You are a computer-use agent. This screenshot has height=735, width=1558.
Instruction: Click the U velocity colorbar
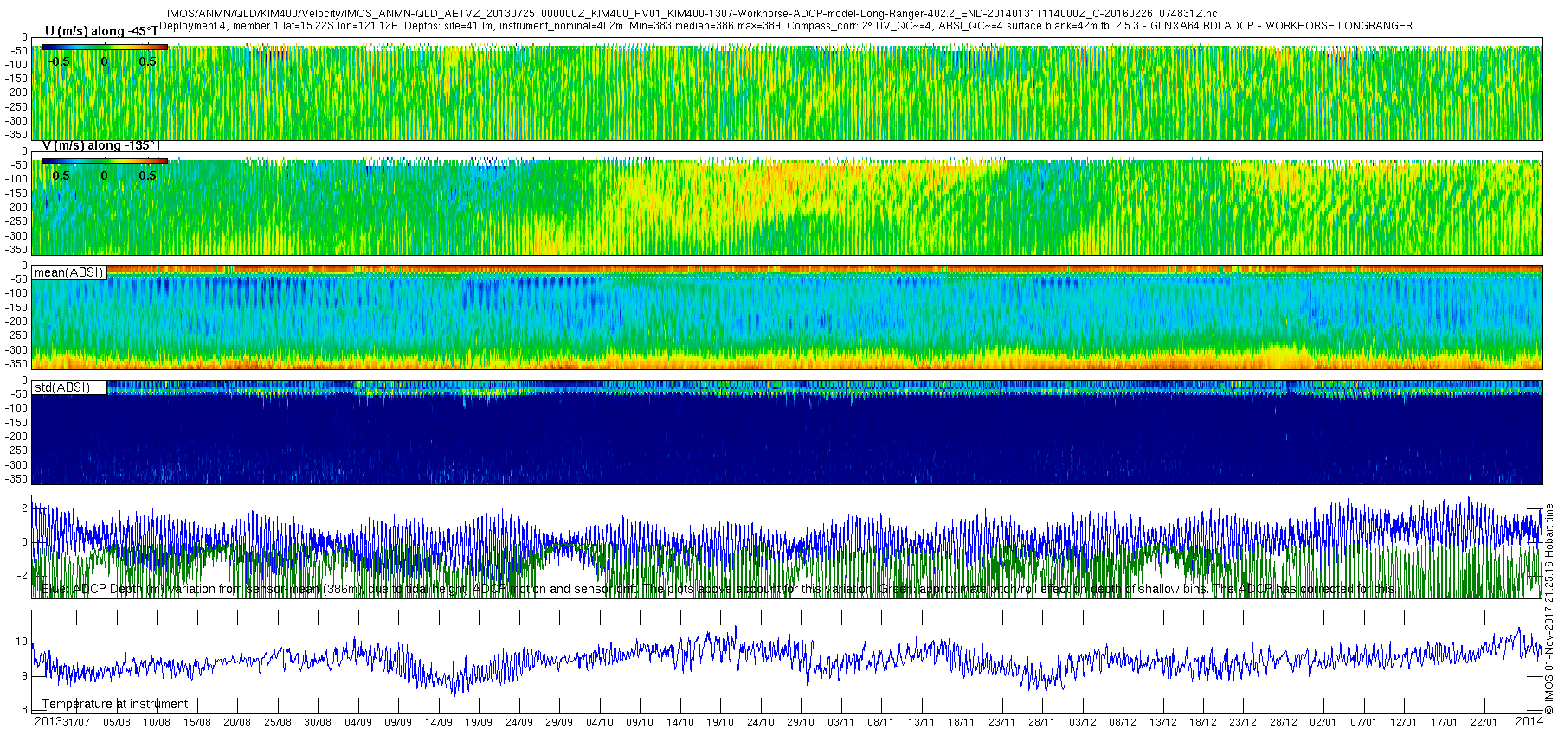(105, 47)
